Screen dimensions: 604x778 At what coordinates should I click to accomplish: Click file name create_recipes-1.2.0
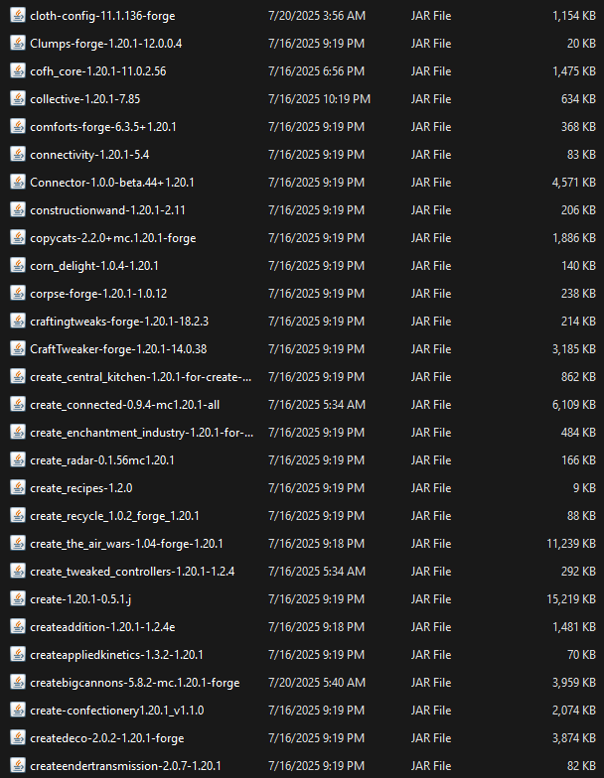tap(81, 488)
